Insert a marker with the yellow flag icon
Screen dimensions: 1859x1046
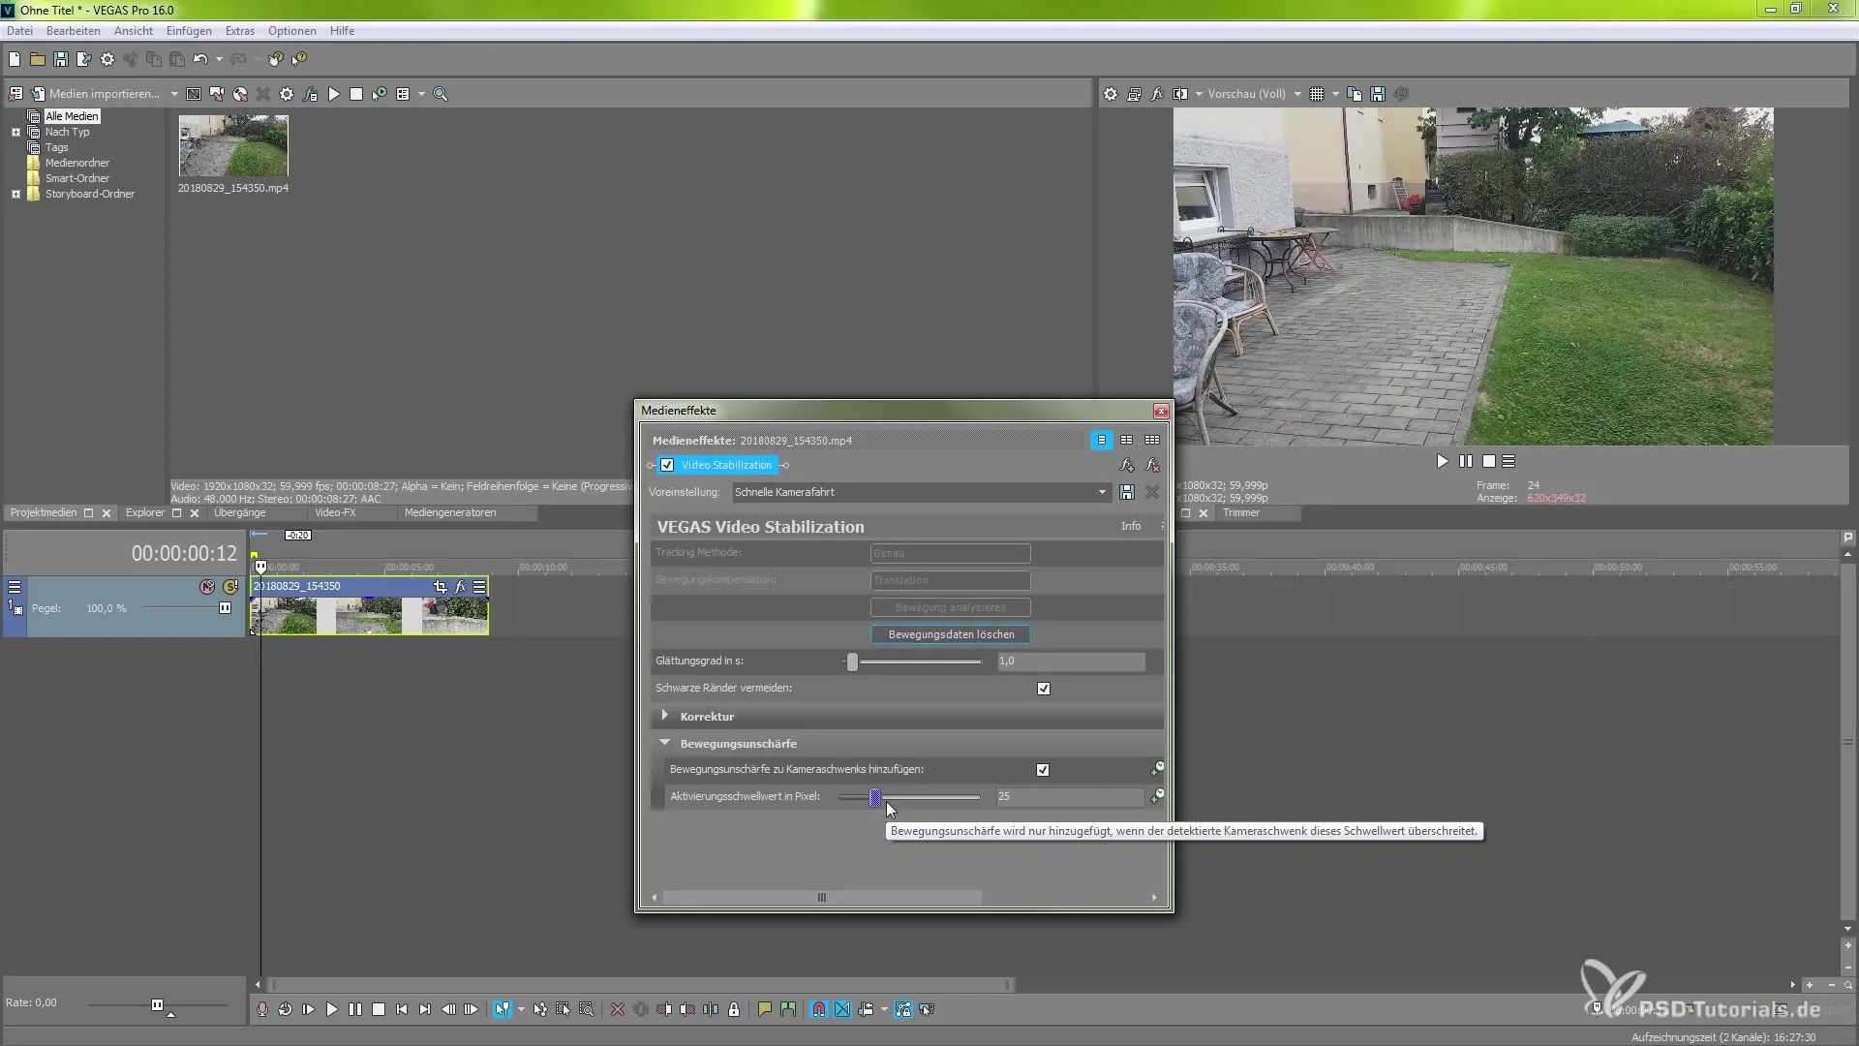(765, 1009)
